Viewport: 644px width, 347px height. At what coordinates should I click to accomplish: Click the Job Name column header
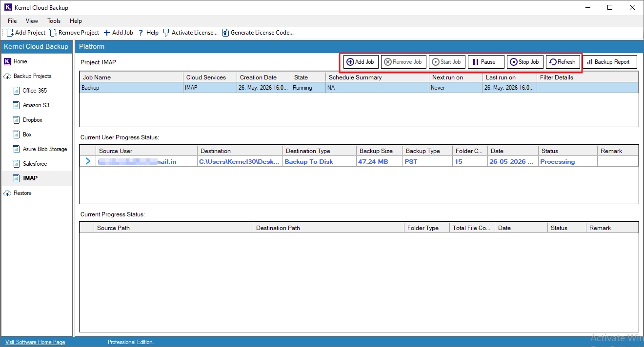coord(131,77)
